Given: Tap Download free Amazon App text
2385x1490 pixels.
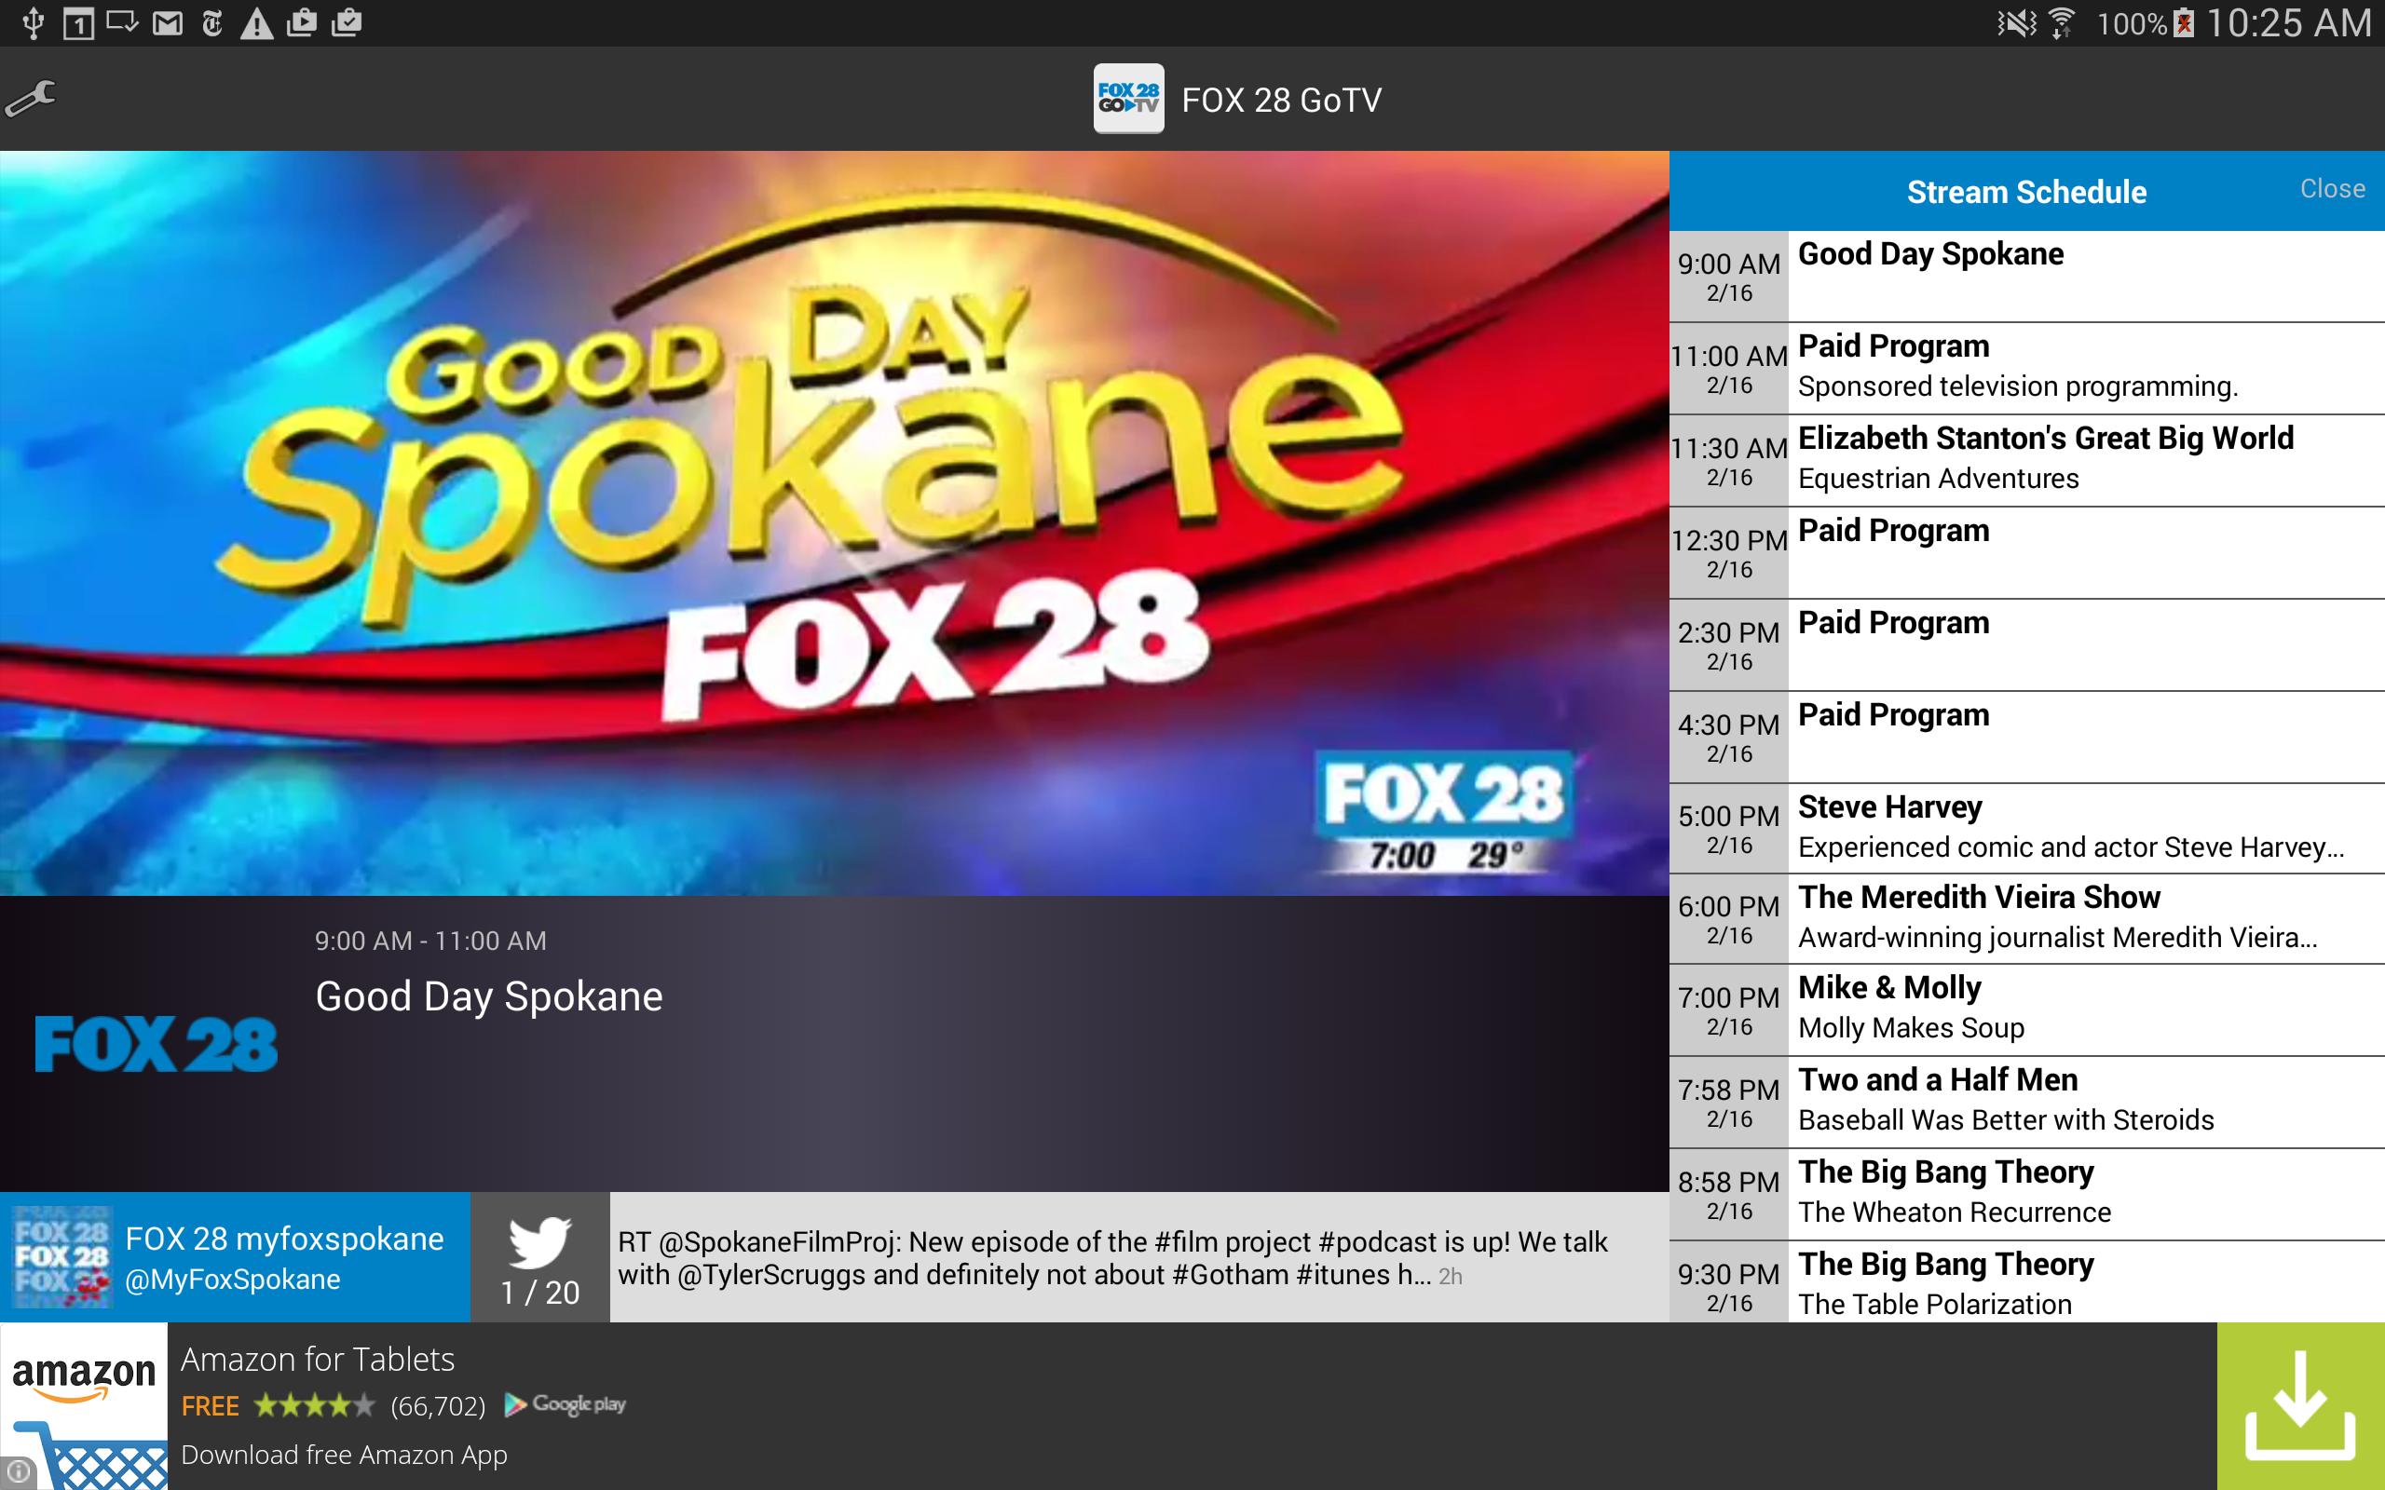Looking at the screenshot, I should 344,1455.
